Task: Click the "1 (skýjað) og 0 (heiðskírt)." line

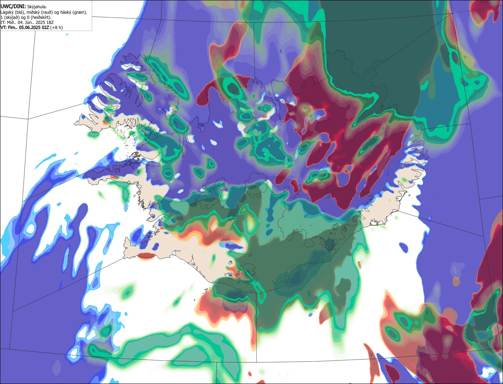Action: click(x=26, y=17)
